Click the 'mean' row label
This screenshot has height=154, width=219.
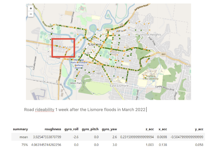click(24, 137)
